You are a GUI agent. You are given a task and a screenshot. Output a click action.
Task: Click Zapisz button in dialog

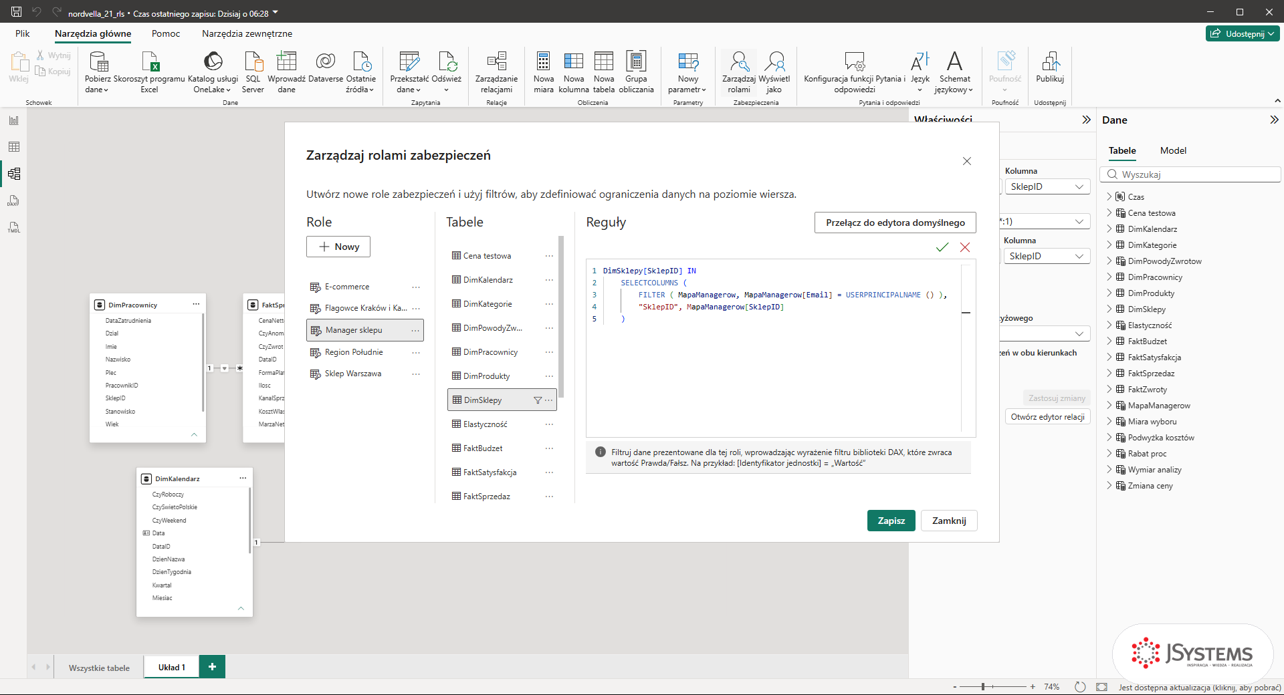891,521
